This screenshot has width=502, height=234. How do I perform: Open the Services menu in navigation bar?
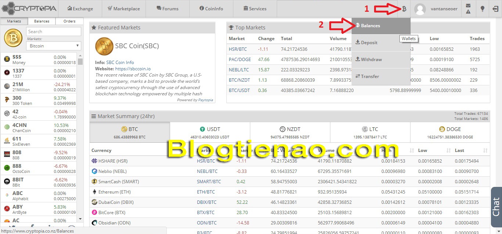[255, 9]
